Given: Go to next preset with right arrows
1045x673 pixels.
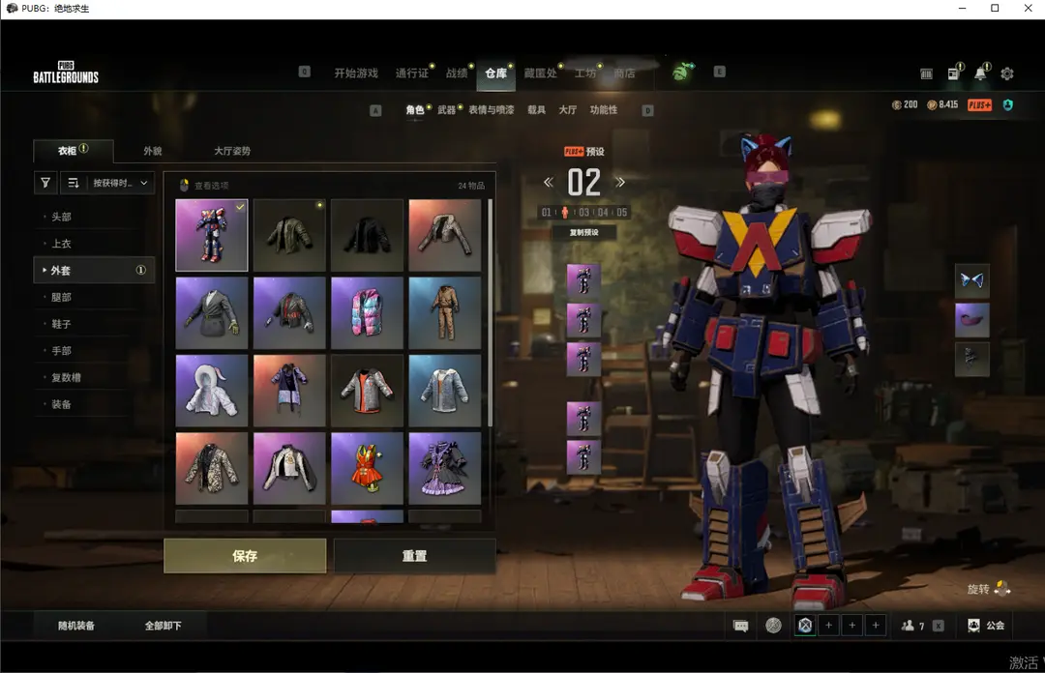Looking at the screenshot, I should (620, 182).
